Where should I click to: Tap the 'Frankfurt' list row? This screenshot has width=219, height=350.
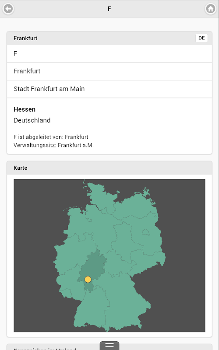coord(109,71)
